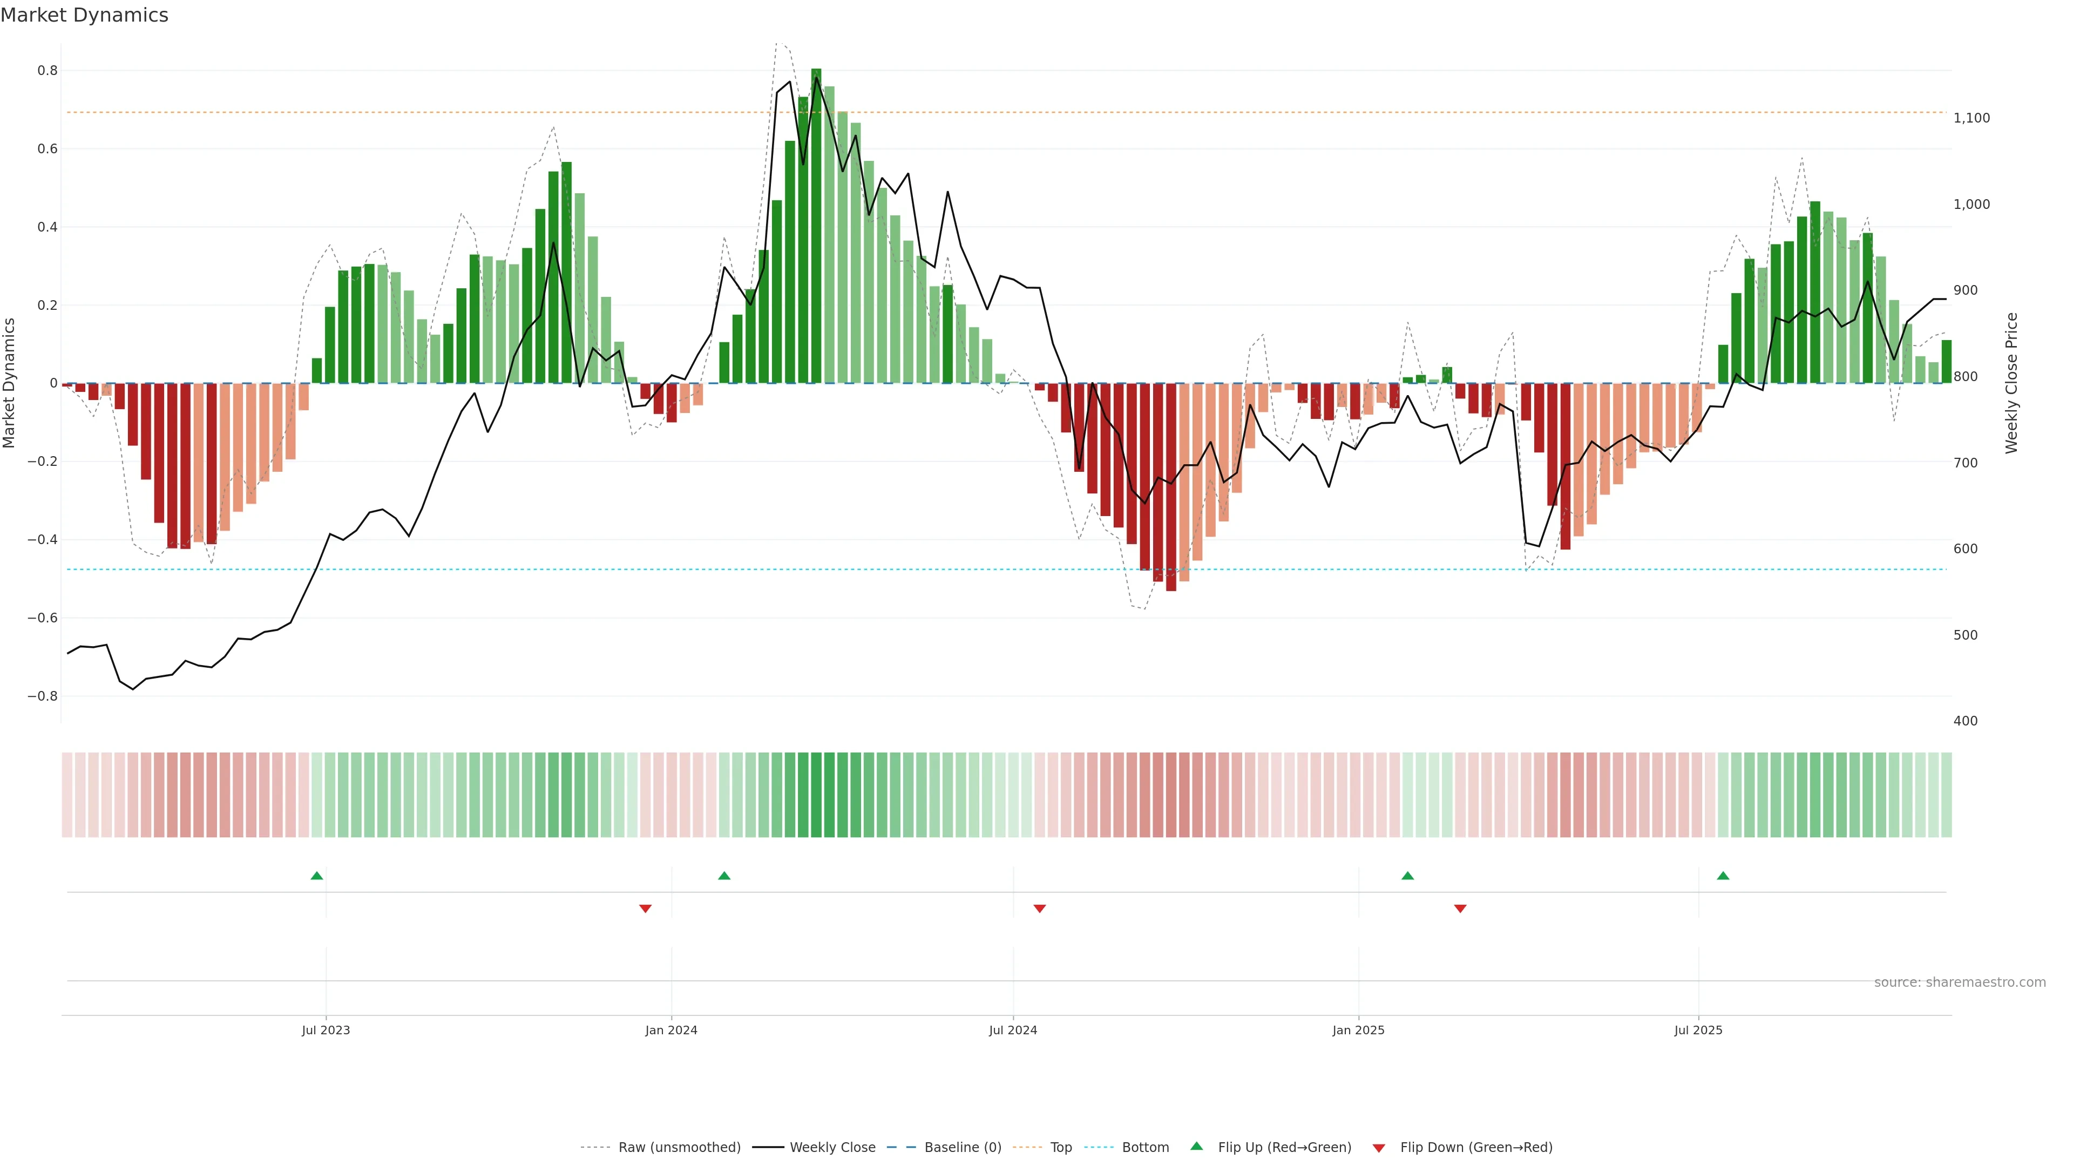Click the green flip-up marker after Jan 2024
This screenshot has width=2073, height=1166.
pos(724,876)
